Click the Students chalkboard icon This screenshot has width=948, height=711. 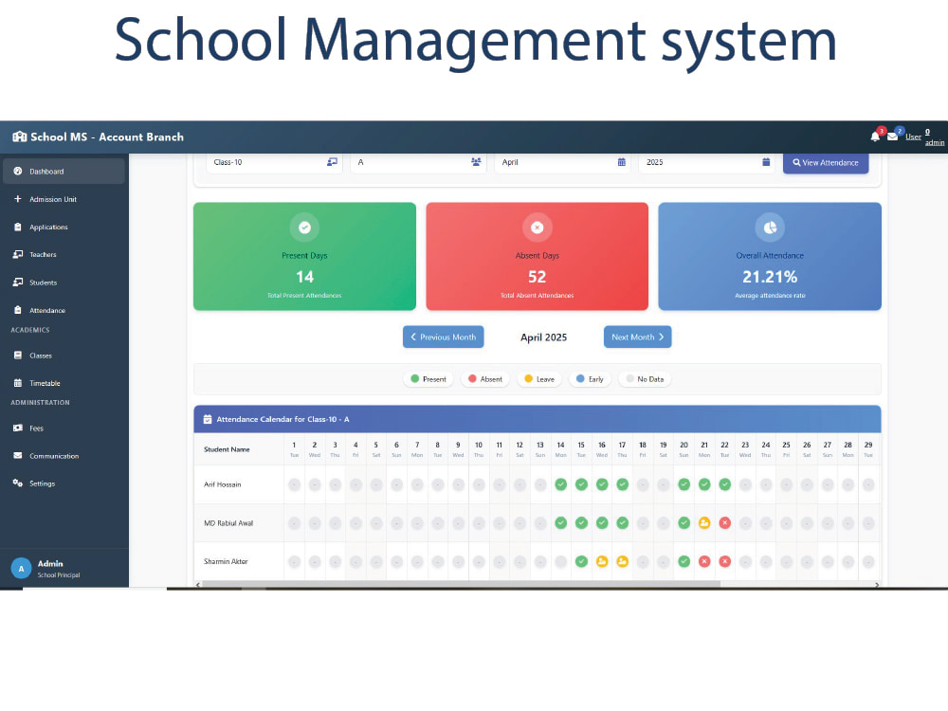click(x=17, y=283)
